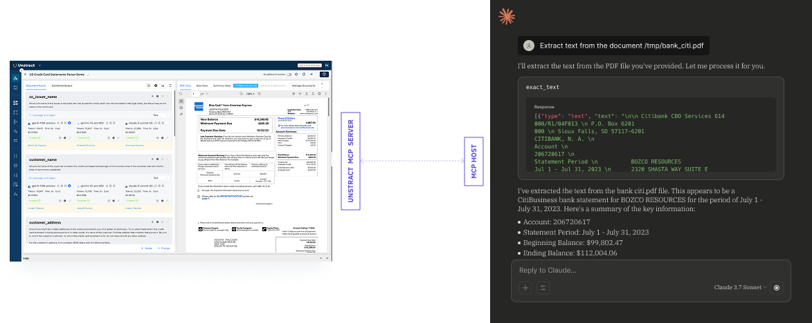This screenshot has height=323, width=812.
Task: Click the Reply to Claude input field
Action: point(651,271)
